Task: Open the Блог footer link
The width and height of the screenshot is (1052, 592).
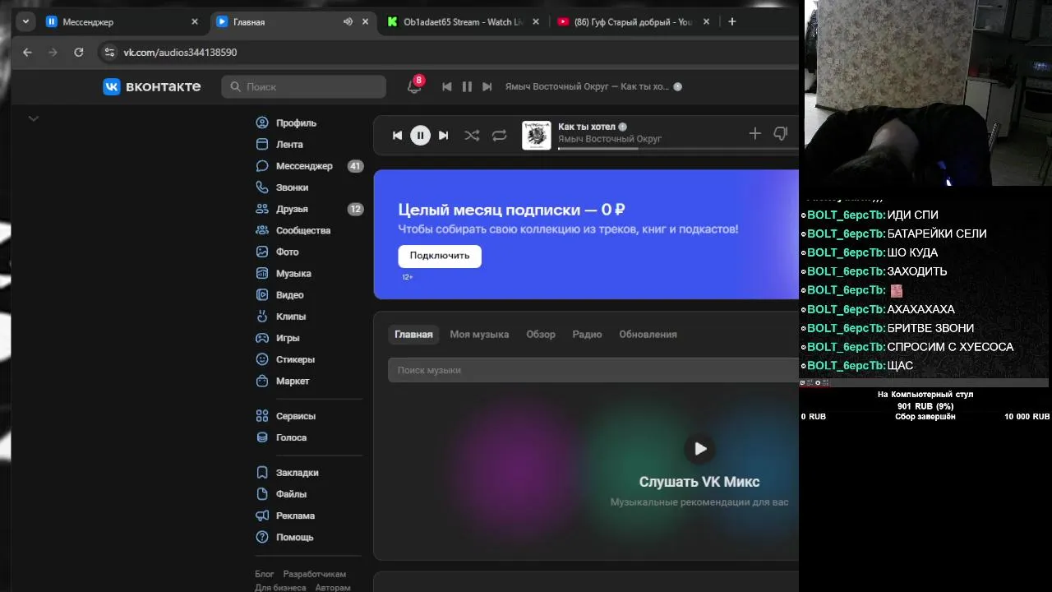Action: (x=265, y=574)
